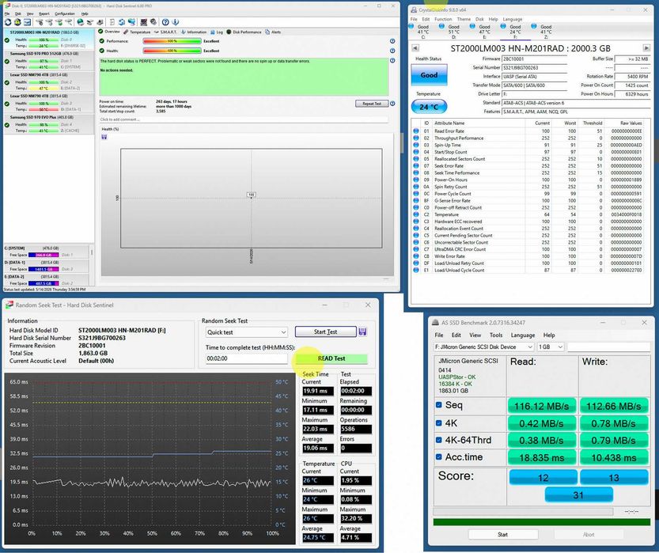Click the 24 °C temperature button in CrystalDiskInfo
The image size is (659, 553).
[429, 107]
